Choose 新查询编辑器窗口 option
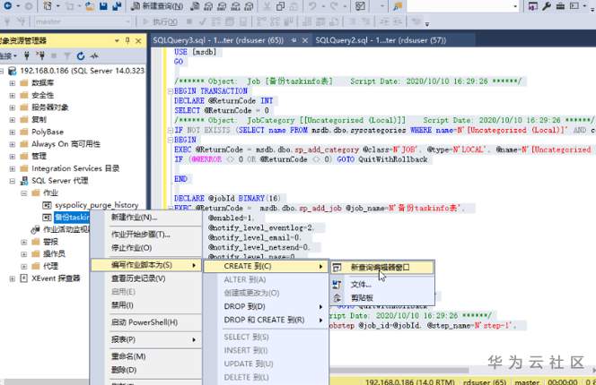 pyautogui.click(x=381, y=268)
